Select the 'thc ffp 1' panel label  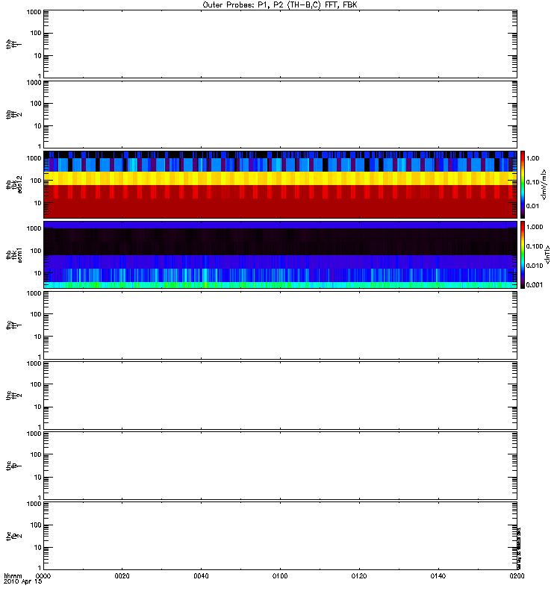(x=14, y=465)
